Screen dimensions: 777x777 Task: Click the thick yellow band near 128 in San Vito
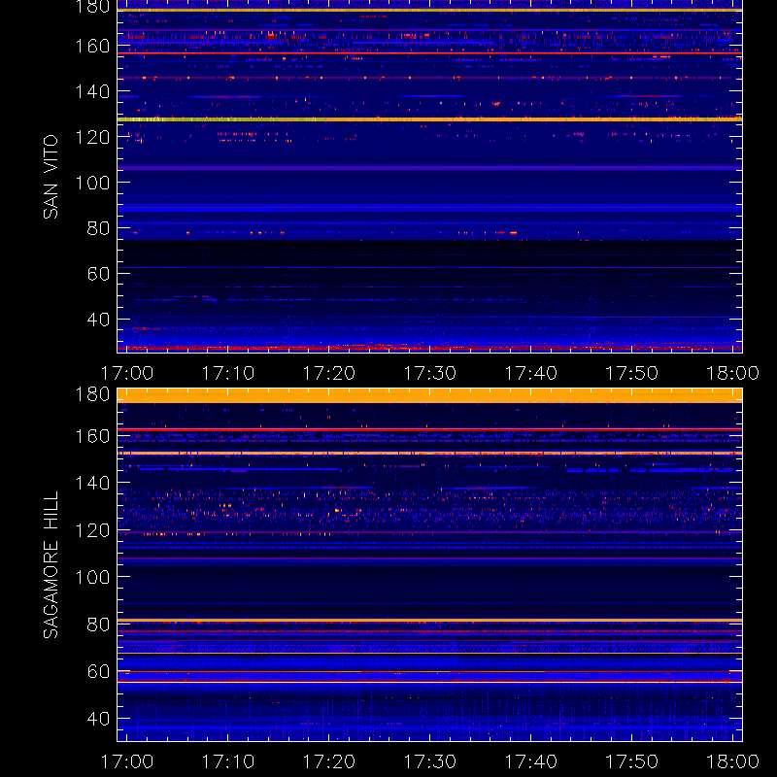click(429, 119)
